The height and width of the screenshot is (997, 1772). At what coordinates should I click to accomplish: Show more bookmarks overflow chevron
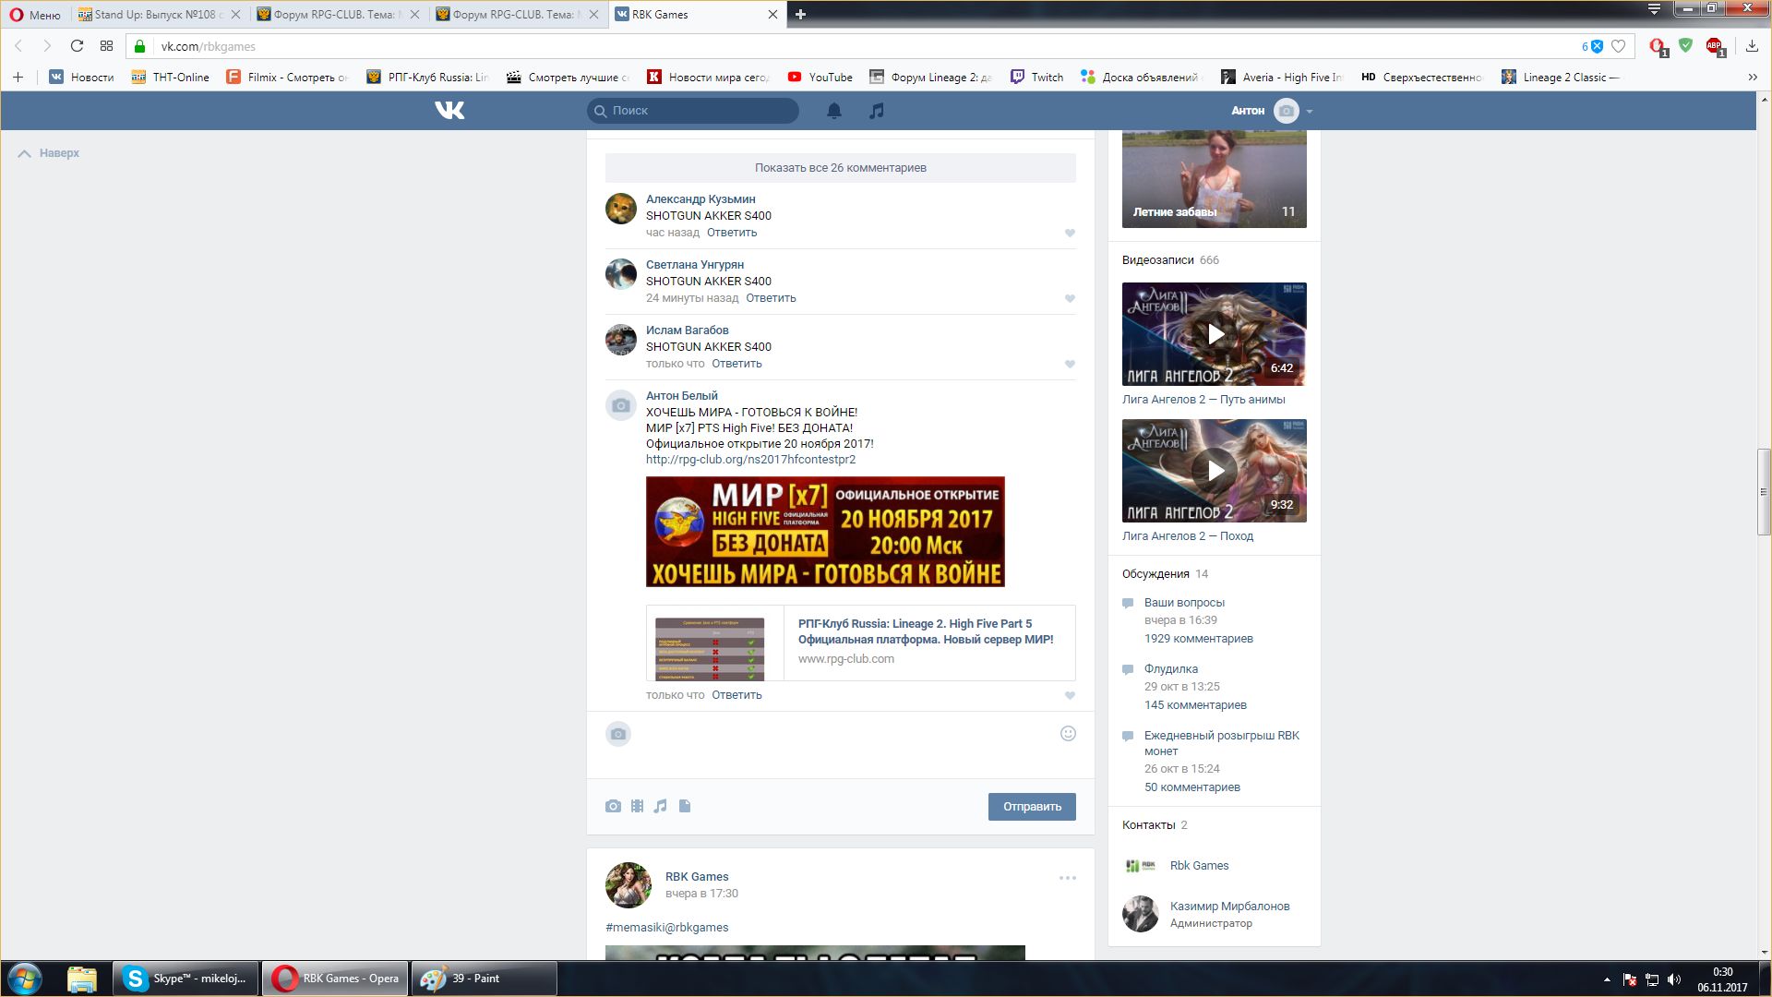coord(1753,78)
